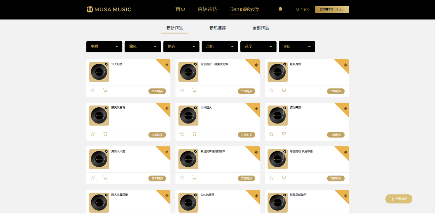Image resolution: width=435 pixels, height=214 pixels.
Task: Click the 野风吹野马 vinyl record thumbnail
Action: tap(99, 116)
